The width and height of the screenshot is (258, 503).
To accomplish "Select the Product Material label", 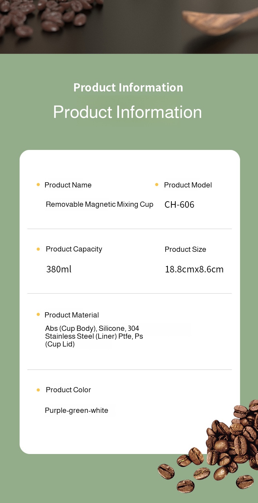I will click(72, 315).
